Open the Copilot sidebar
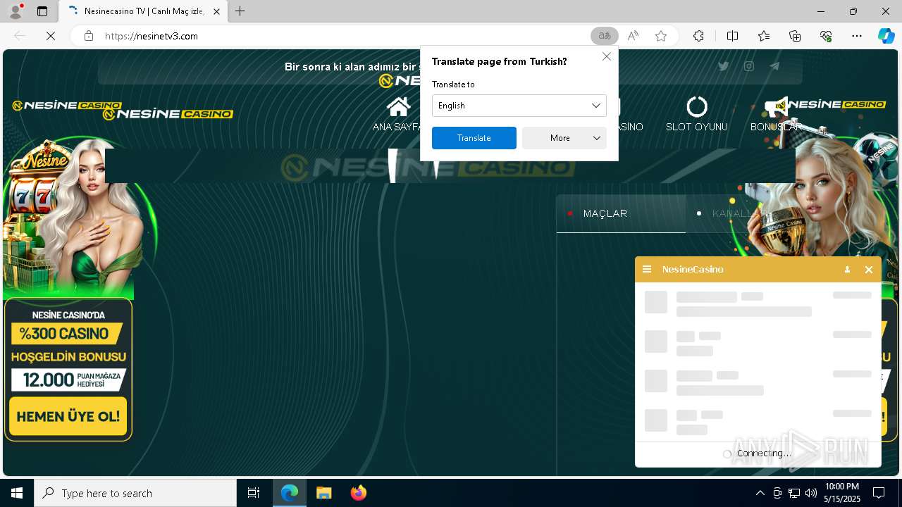 coord(886,36)
